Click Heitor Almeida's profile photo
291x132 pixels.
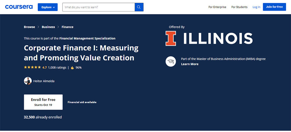pyautogui.click(x=28, y=81)
